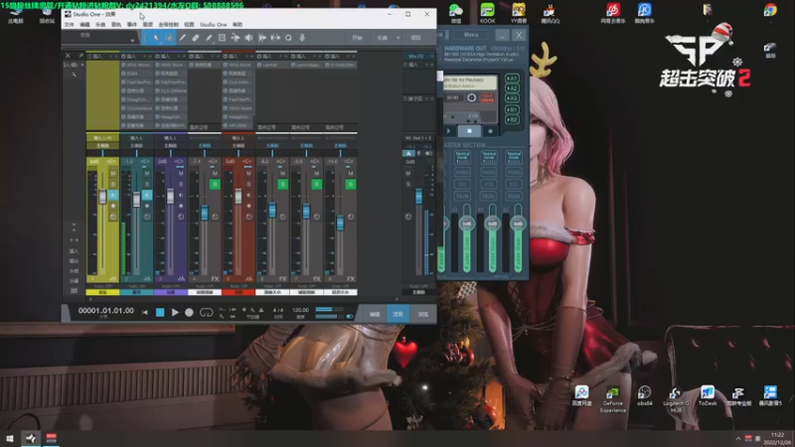Viewport: 795px width, 447px height.
Task: Close the mixer console with X icon
Action: tap(68, 56)
